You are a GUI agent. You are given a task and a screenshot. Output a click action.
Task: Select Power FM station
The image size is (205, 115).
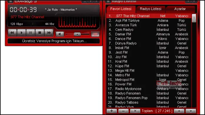pyautogui.click(x=149, y=84)
